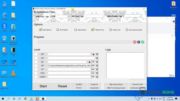Tick the BL row checkbox
This screenshot has width=180, height=101.
pos(36,62)
